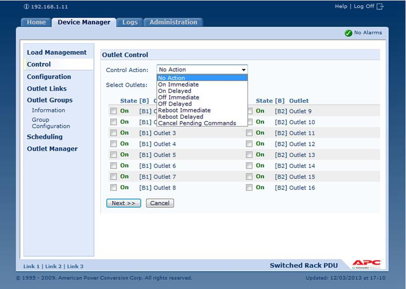This screenshot has width=406, height=289.
Task: Pick Off Delayed in the action list
Action: click(x=175, y=104)
